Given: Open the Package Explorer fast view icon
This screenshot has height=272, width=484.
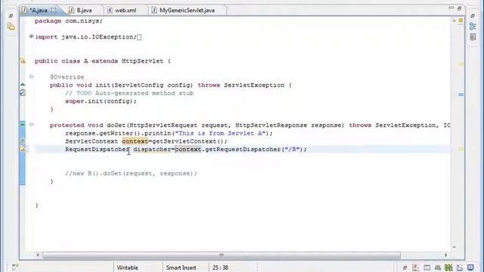Looking at the screenshot, I should tap(11, 27).
